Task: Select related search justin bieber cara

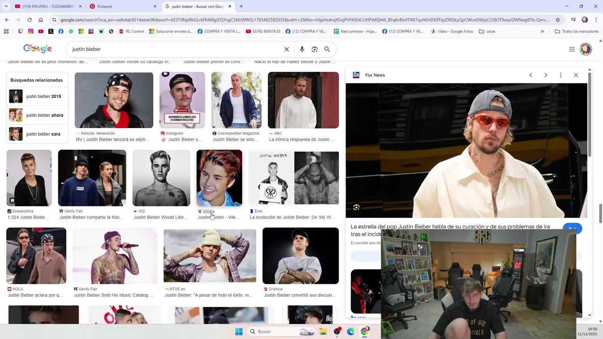Action: coord(37,134)
